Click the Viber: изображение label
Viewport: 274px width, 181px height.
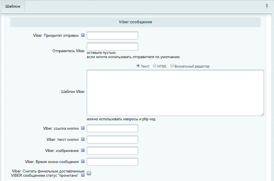(x=62, y=151)
